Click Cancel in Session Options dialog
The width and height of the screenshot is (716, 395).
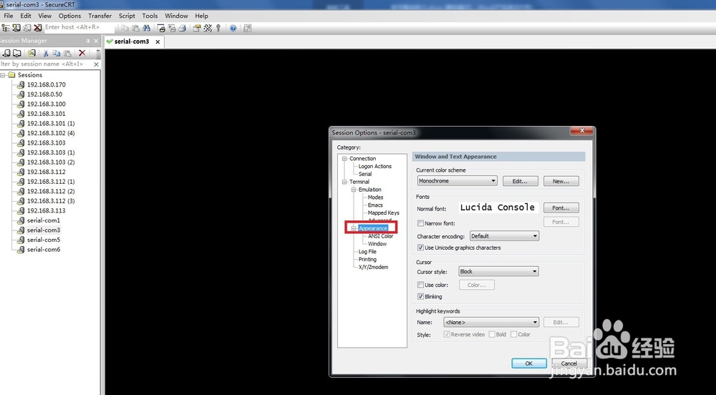click(x=569, y=364)
